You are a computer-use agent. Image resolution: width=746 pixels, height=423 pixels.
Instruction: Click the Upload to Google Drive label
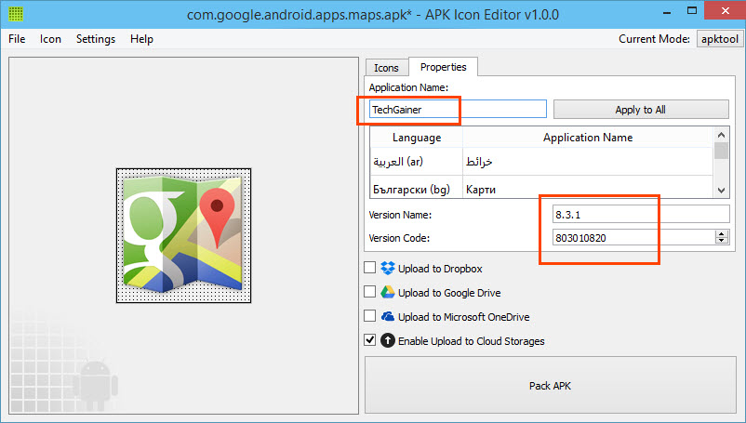click(449, 293)
